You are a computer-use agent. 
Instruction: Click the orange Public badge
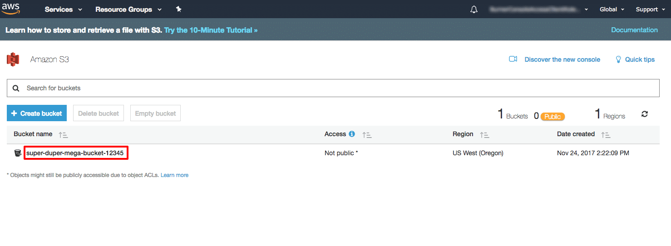(553, 117)
